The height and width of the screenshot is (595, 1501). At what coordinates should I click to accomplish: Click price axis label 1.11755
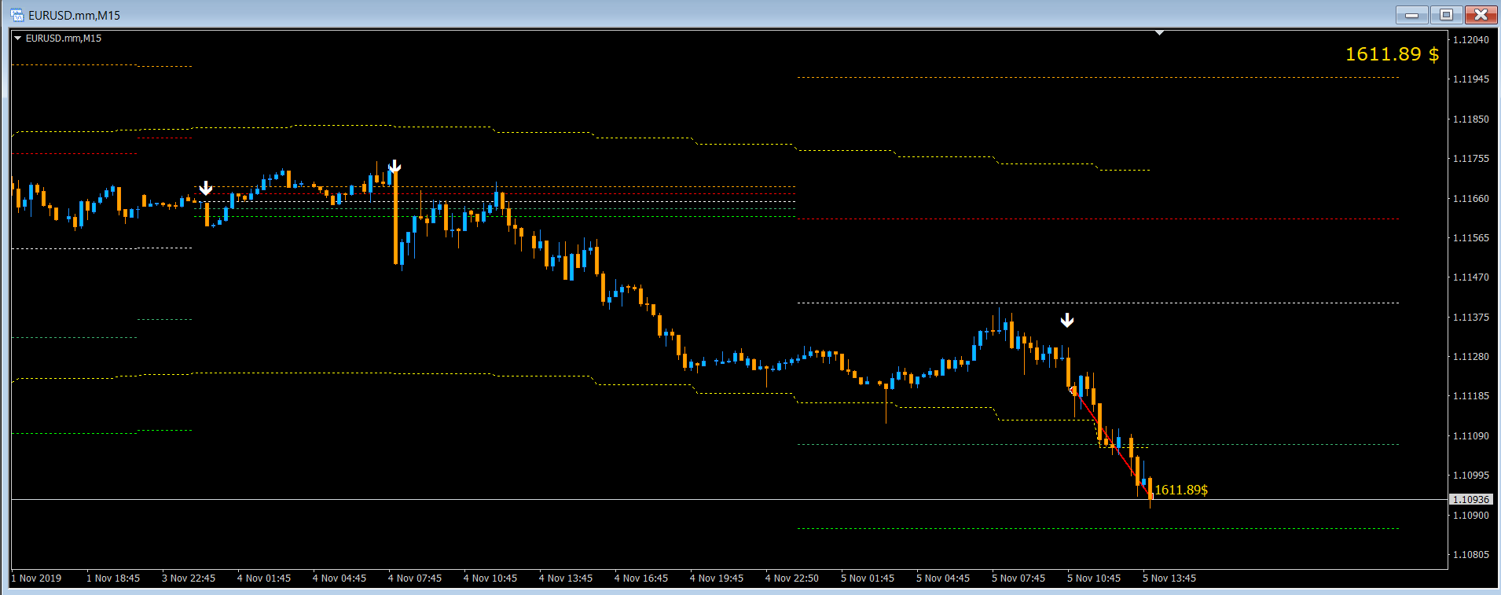(1470, 159)
